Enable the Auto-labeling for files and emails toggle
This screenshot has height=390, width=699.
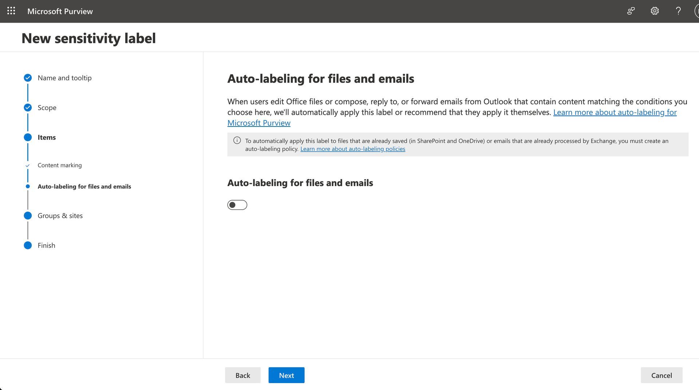(237, 205)
